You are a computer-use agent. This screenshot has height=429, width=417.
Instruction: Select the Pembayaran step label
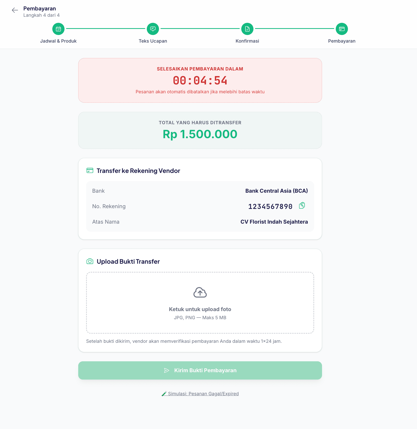pos(342,41)
